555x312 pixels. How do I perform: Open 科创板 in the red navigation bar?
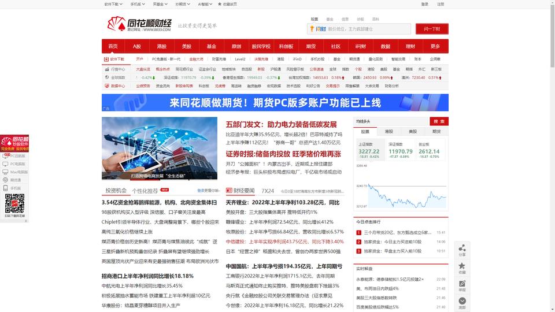pos(286,46)
